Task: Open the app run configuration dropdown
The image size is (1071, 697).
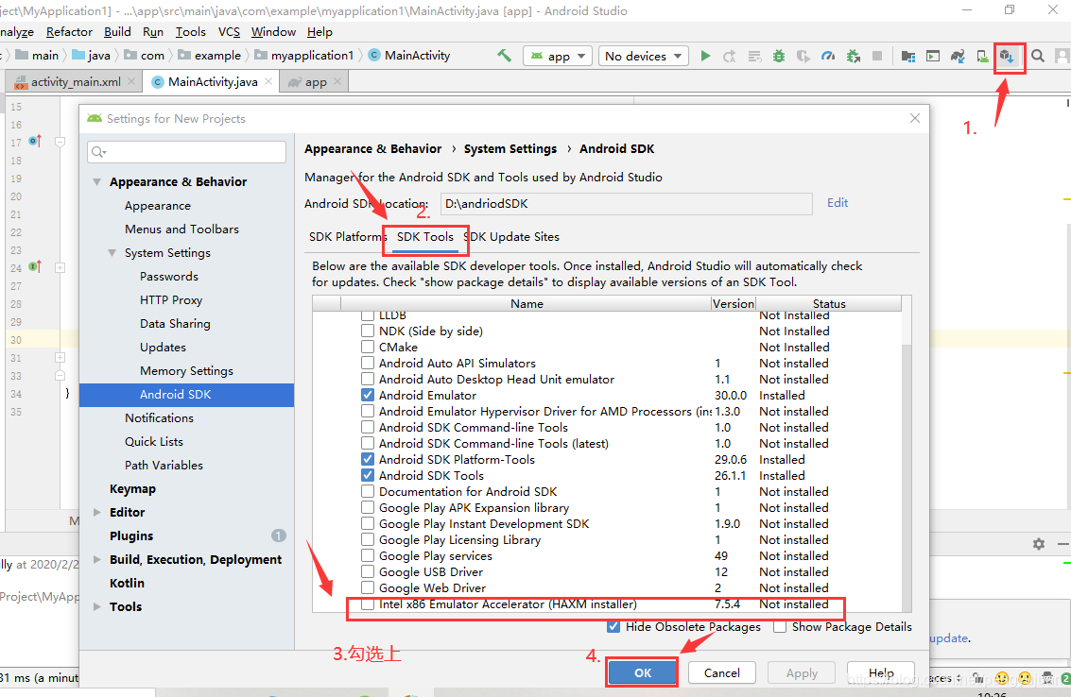Action: click(x=558, y=56)
